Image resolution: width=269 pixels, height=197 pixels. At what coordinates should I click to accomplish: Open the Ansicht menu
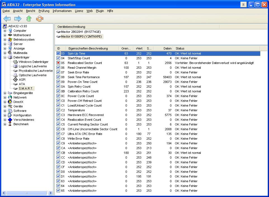click(x=18, y=11)
